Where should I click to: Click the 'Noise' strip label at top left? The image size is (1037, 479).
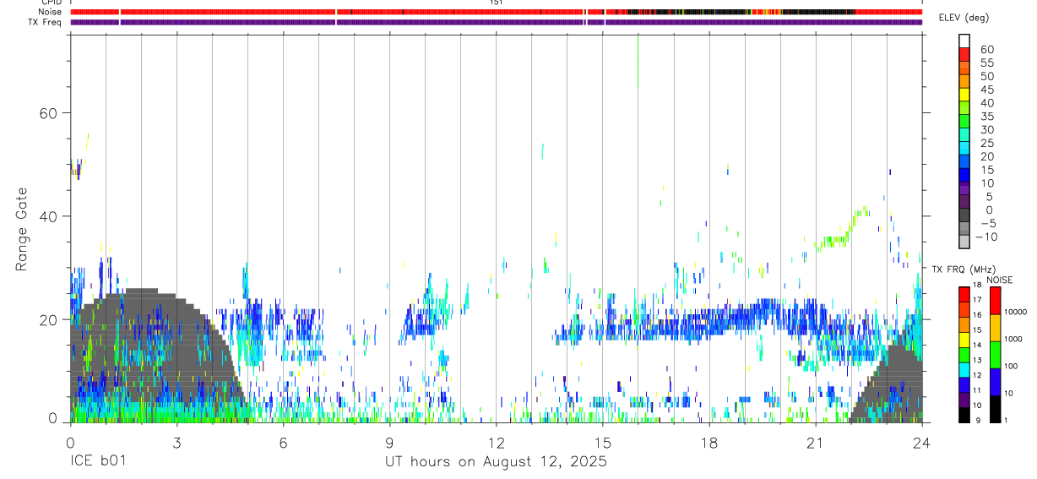click(52, 12)
